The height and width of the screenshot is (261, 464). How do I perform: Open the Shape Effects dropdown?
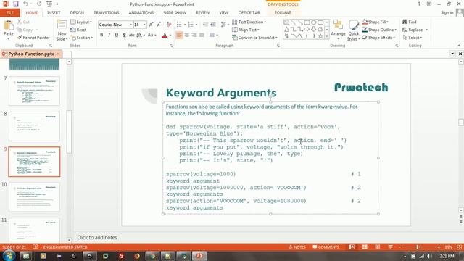pos(378,38)
